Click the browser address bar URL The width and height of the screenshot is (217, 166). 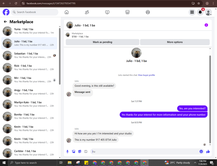(x=51, y=3)
